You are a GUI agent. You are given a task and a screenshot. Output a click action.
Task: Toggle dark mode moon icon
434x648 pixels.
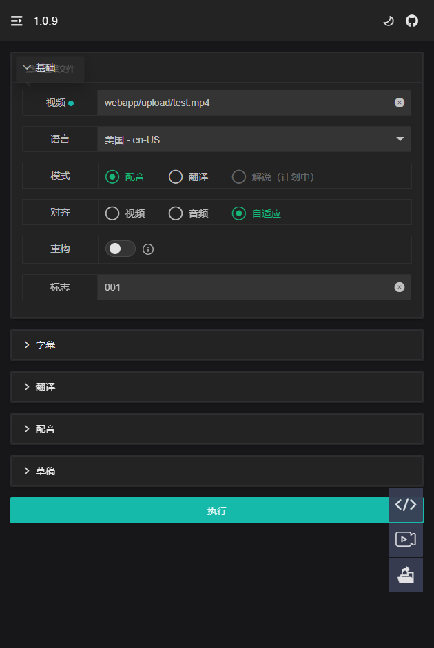389,21
